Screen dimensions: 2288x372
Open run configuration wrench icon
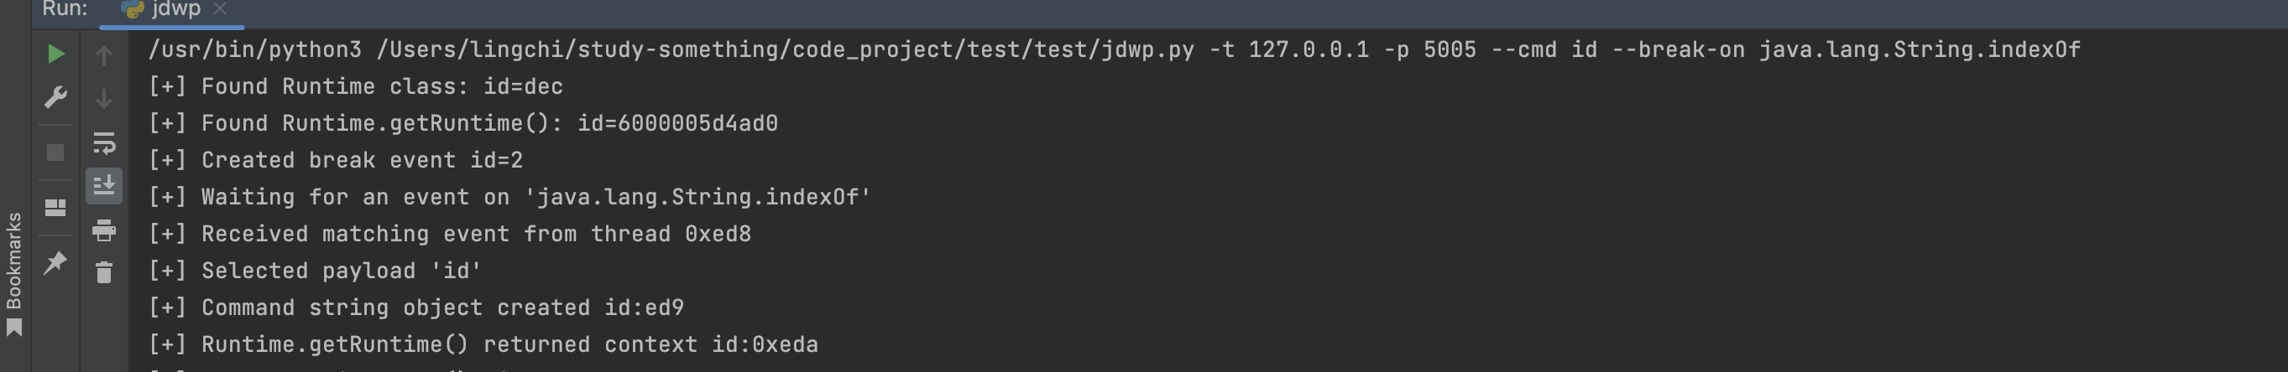coord(55,97)
